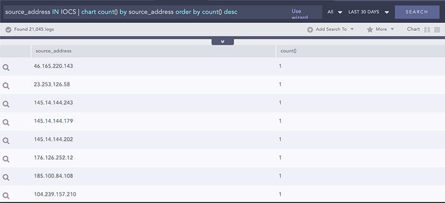Open the All repositories dropdown
The image size is (445, 203).
(x=335, y=12)
